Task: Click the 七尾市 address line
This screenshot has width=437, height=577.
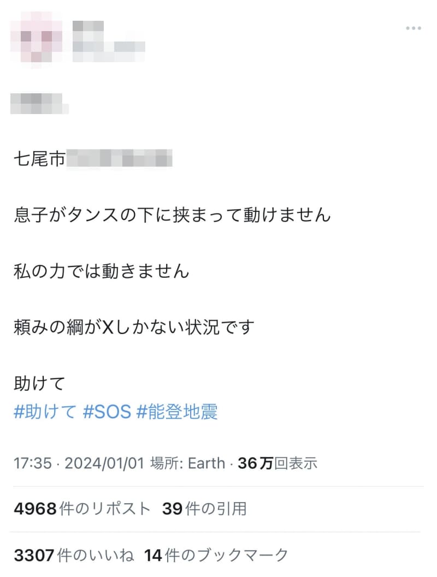Action: [93, 160]
